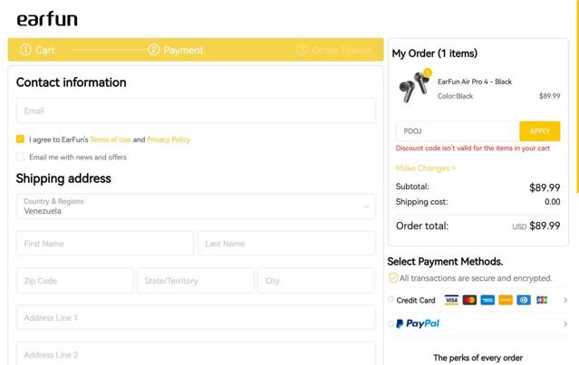Click the State/Territory field

pyautogui.click(x=196, y=281)
